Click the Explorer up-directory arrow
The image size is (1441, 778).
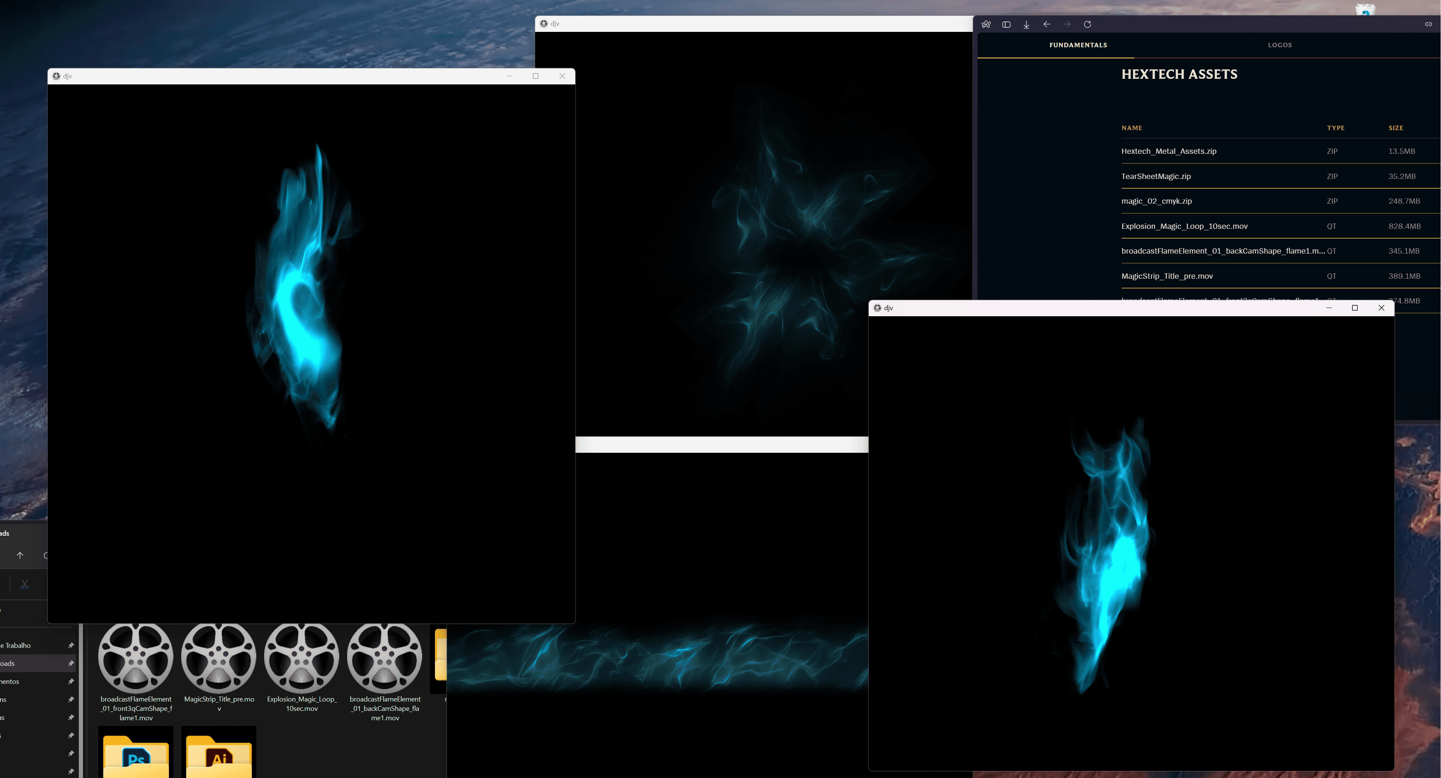20,555
